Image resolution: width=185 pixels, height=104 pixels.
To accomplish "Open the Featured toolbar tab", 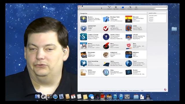I will coord(109,8).
